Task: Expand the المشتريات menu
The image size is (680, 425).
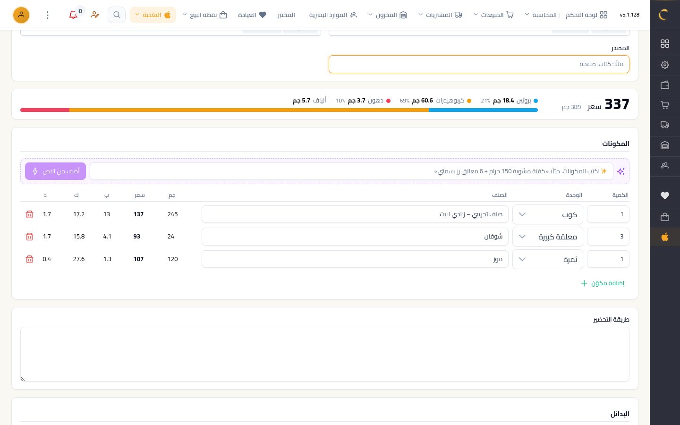Action: click(x=440, y=15)
